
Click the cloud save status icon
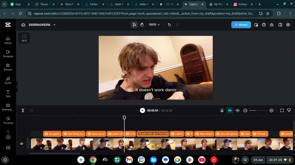click(23, 25)
